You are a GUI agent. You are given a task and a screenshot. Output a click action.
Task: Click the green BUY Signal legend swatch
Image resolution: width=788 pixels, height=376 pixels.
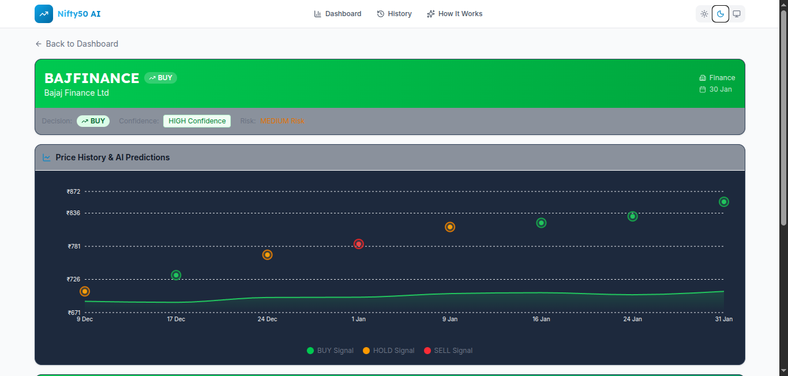click(x=310, y=351)
